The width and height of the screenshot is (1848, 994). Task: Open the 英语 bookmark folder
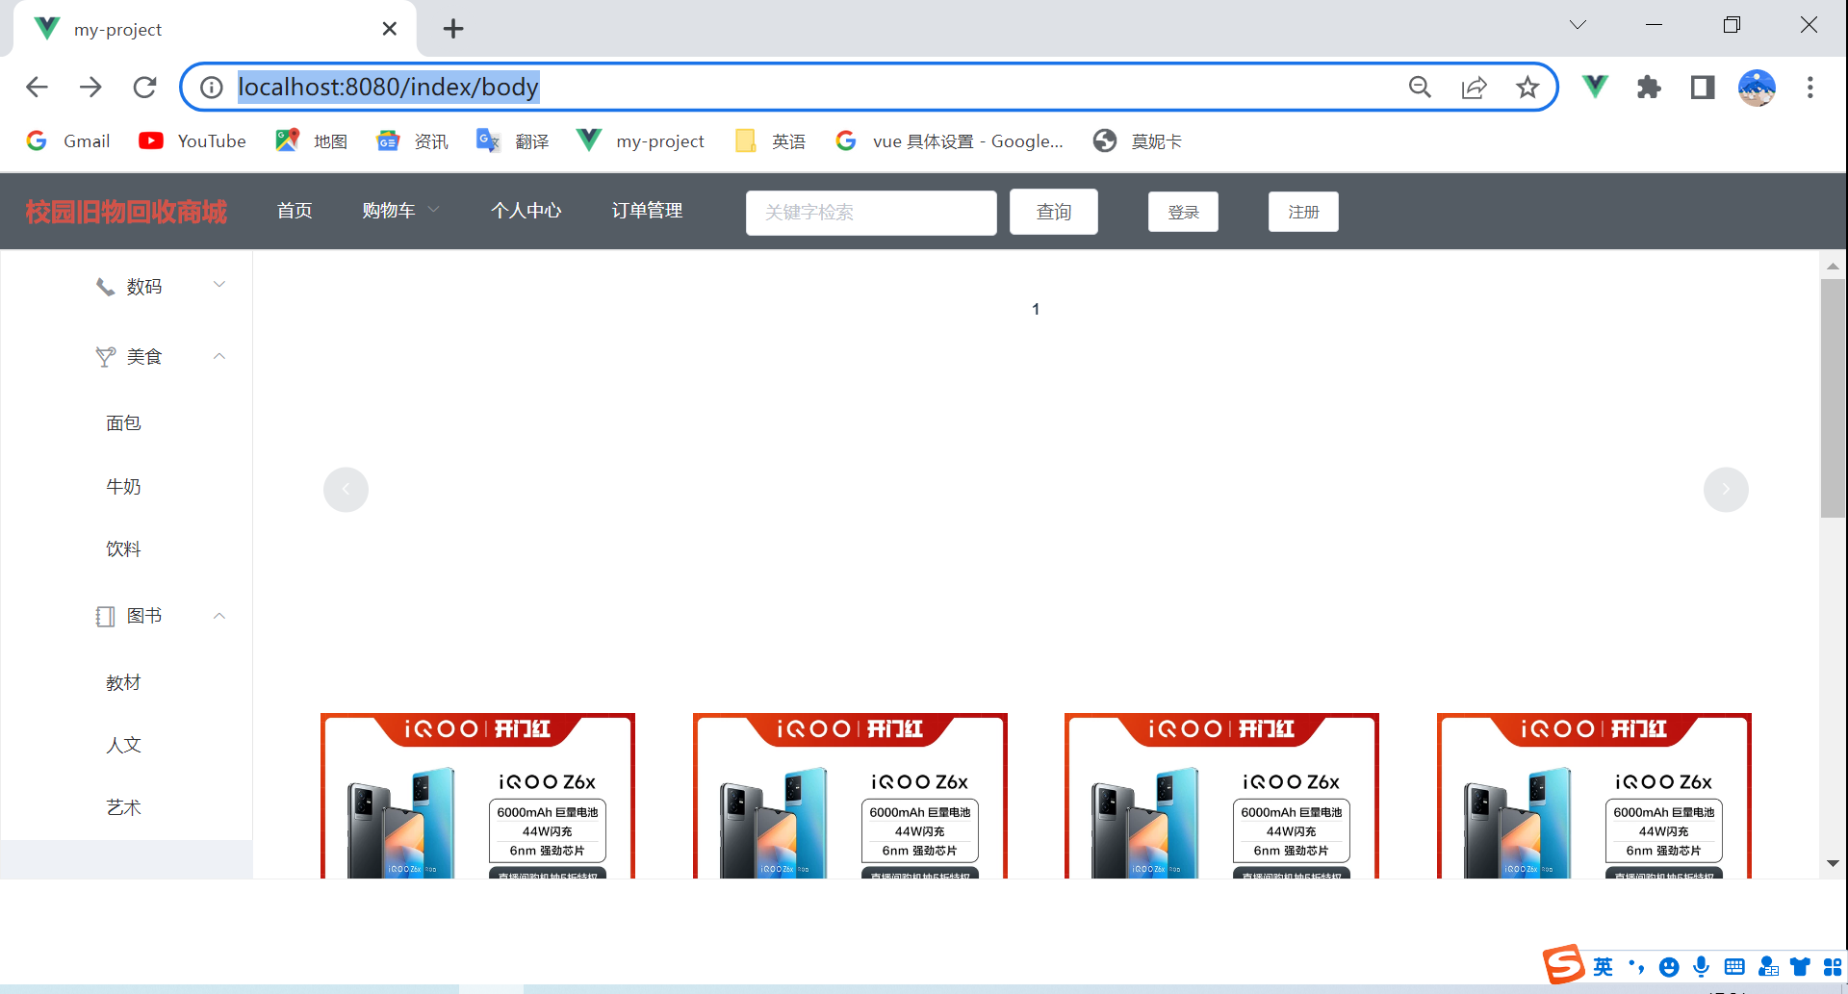click(x=770, y=141)
